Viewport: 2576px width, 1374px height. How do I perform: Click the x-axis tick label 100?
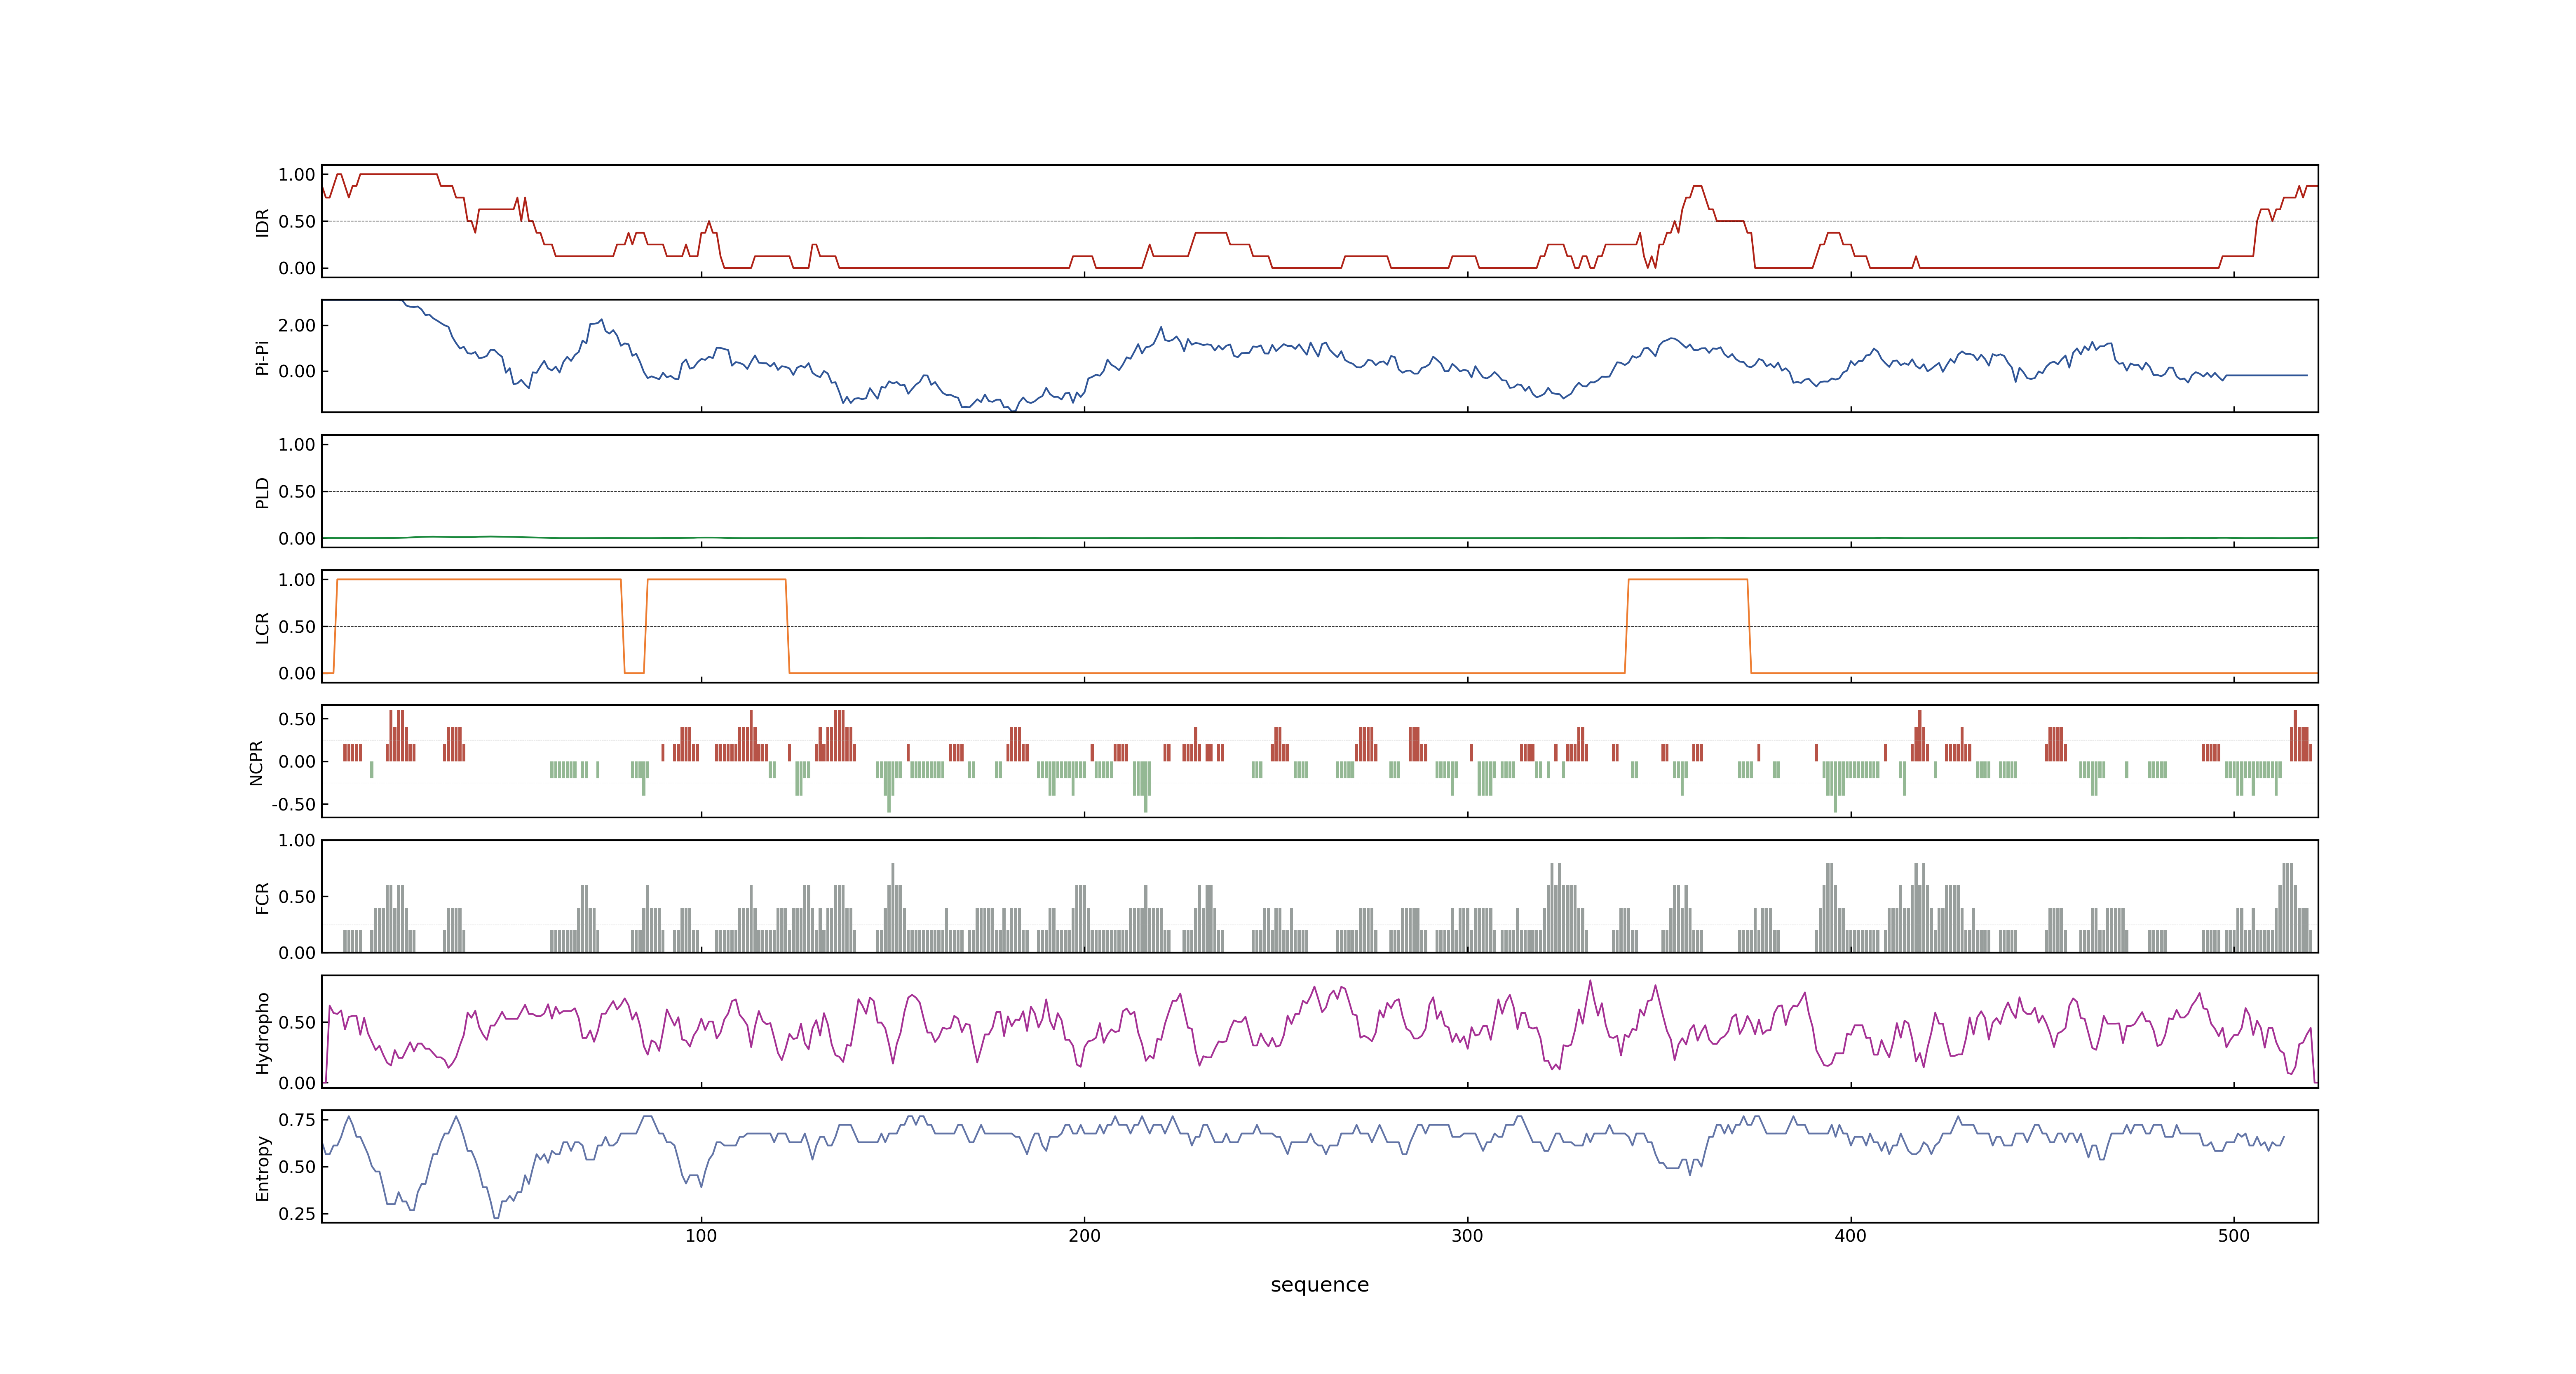point(701,1236)
